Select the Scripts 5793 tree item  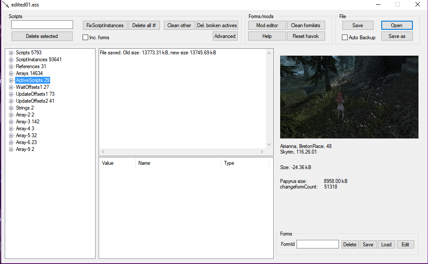pos(29,53)
